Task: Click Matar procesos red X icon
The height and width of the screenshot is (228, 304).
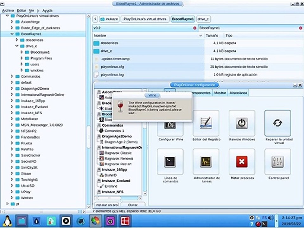Action: point(242,162)
